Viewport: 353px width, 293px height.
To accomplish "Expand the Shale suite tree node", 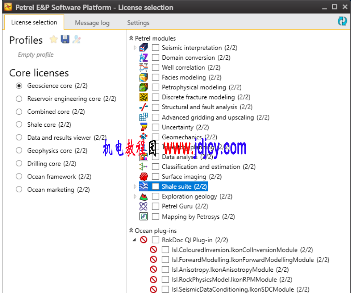I will coord(135,186).
